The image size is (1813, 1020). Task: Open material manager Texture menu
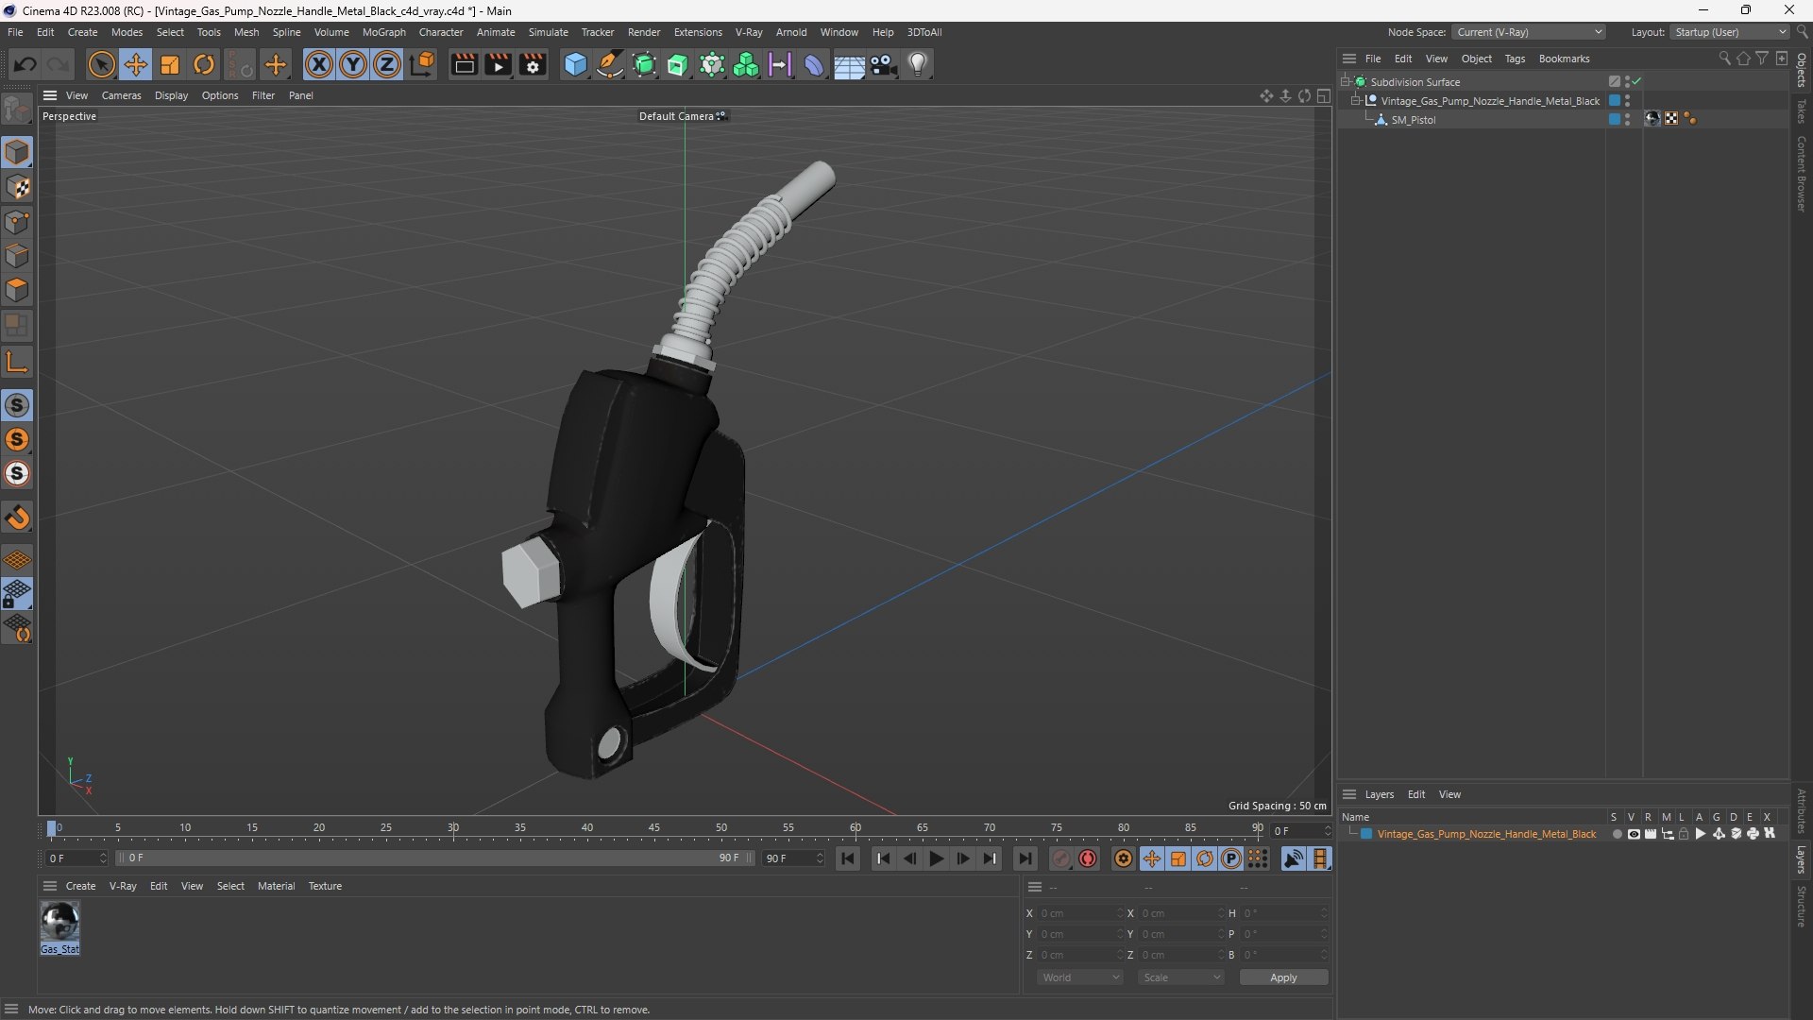325,886
